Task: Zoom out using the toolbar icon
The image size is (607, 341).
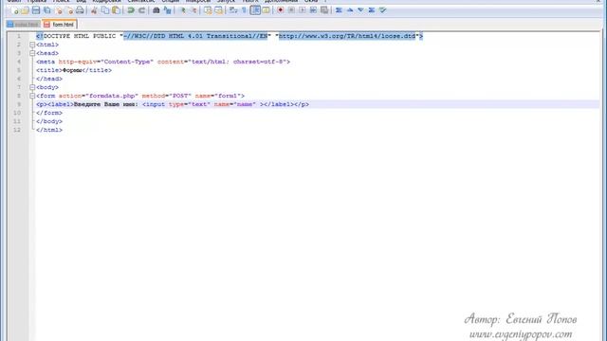Action: 193,10
